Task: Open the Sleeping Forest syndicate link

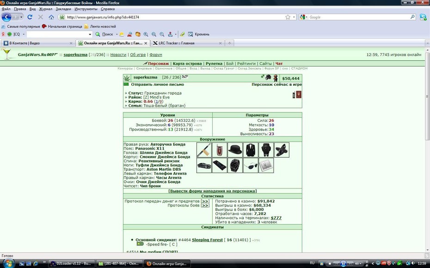Action: (207, 240)
